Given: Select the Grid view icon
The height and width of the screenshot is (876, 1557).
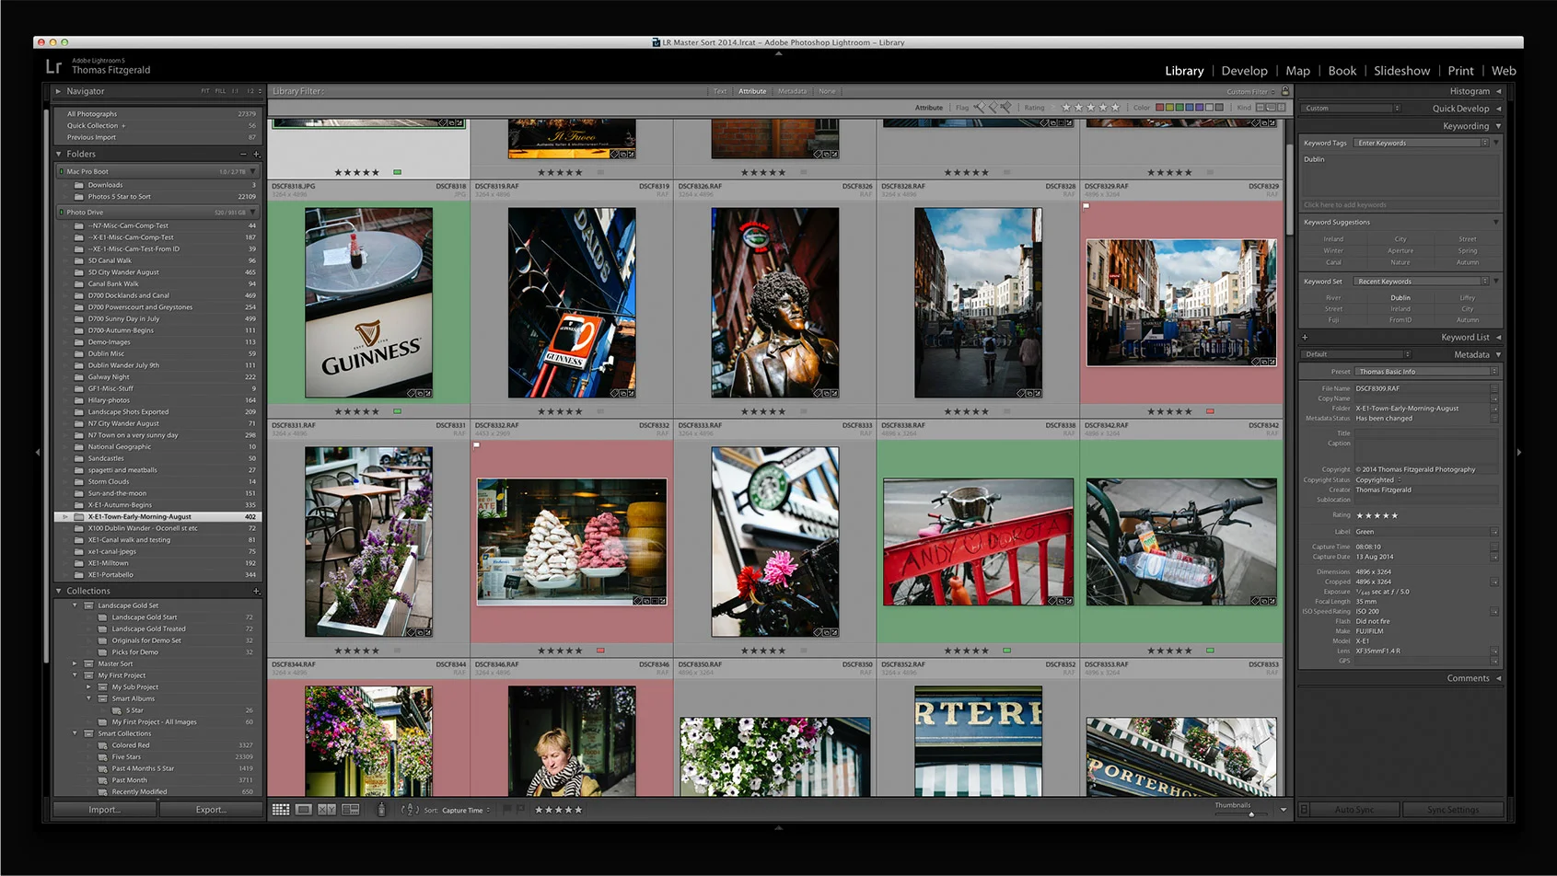Looking at the screenshot, I should [x=281, y=810].
